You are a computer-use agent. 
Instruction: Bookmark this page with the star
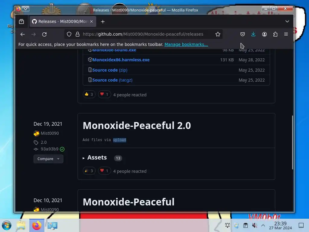tap(218, 34)
